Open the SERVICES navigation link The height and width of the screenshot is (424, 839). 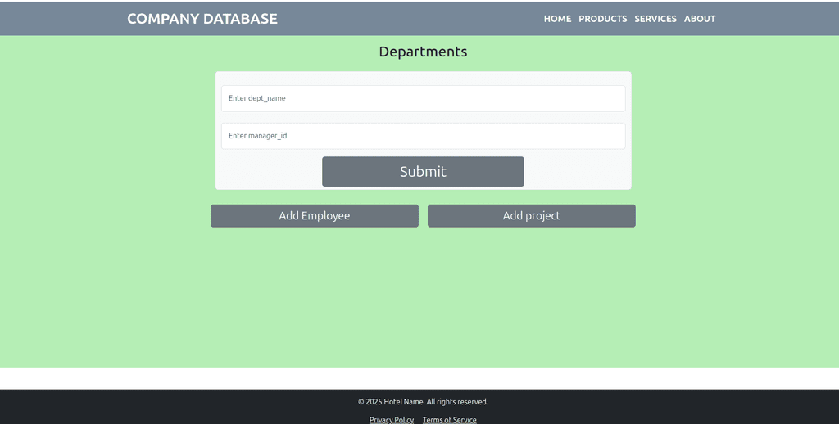point(655,19)
